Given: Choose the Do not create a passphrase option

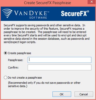Looking at the screenshot, I should 5,78.
